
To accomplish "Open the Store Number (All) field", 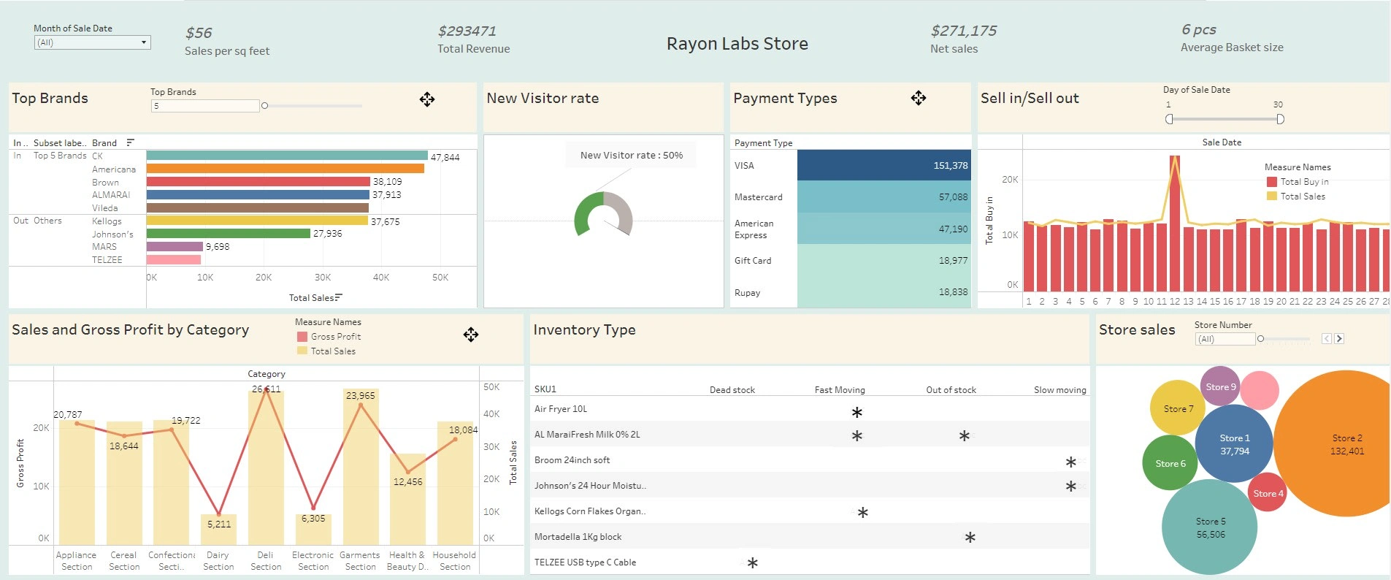I will coord(1225,339).
